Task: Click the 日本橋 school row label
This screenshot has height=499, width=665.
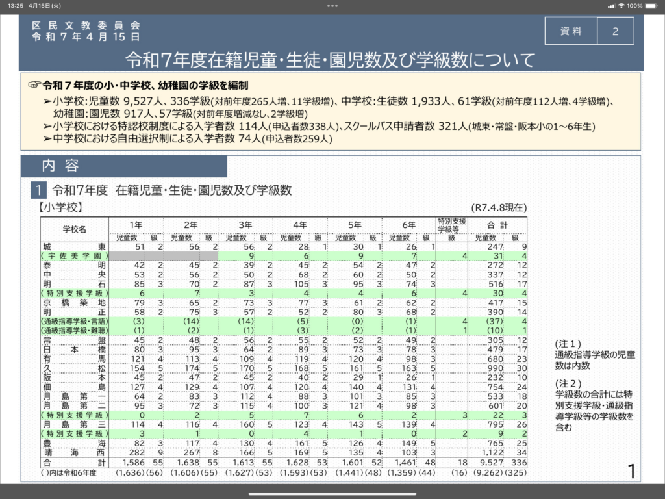Action: point(74,350)
